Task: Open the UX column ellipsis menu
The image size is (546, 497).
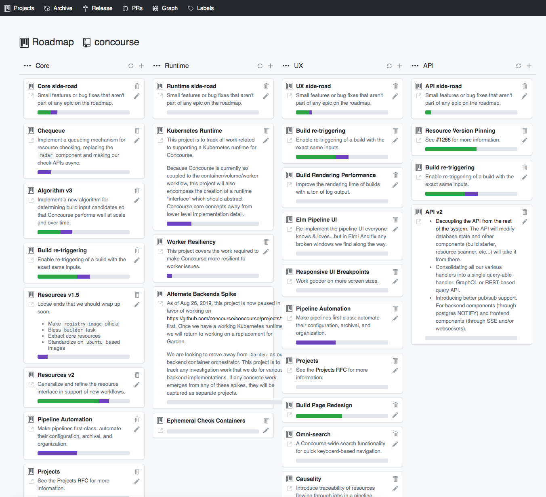Action: click(x=286, y=66)
